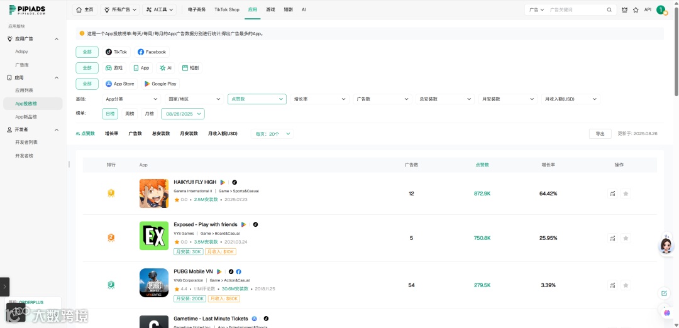This screenshot has height=328, width=679.
Task: Click the colorful floating assistant icon
Action: tap(666, 312)
